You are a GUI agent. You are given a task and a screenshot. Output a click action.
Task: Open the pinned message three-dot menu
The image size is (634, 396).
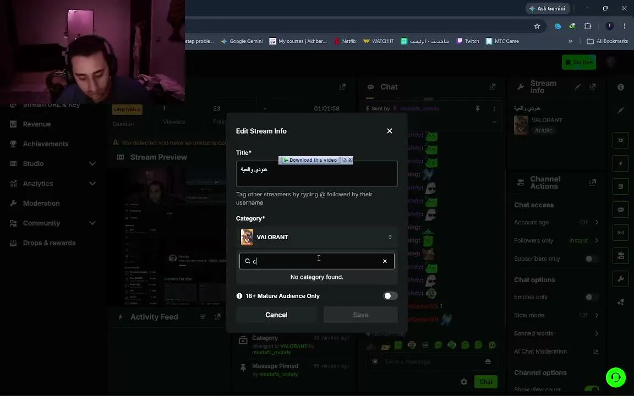494,109
